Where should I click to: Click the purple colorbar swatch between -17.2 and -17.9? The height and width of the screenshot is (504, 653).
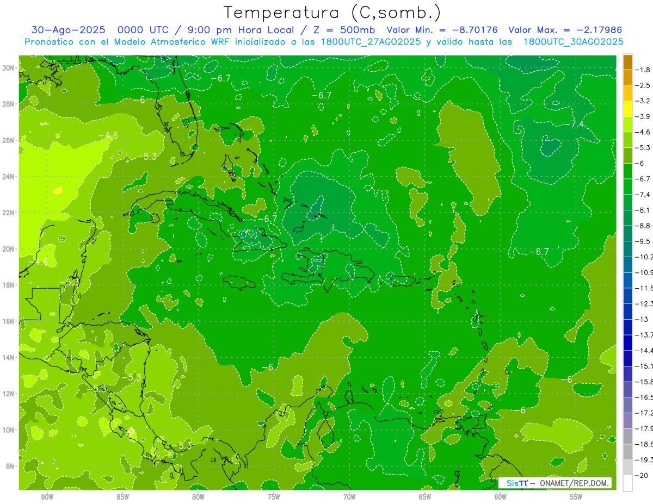pos(627,421)
